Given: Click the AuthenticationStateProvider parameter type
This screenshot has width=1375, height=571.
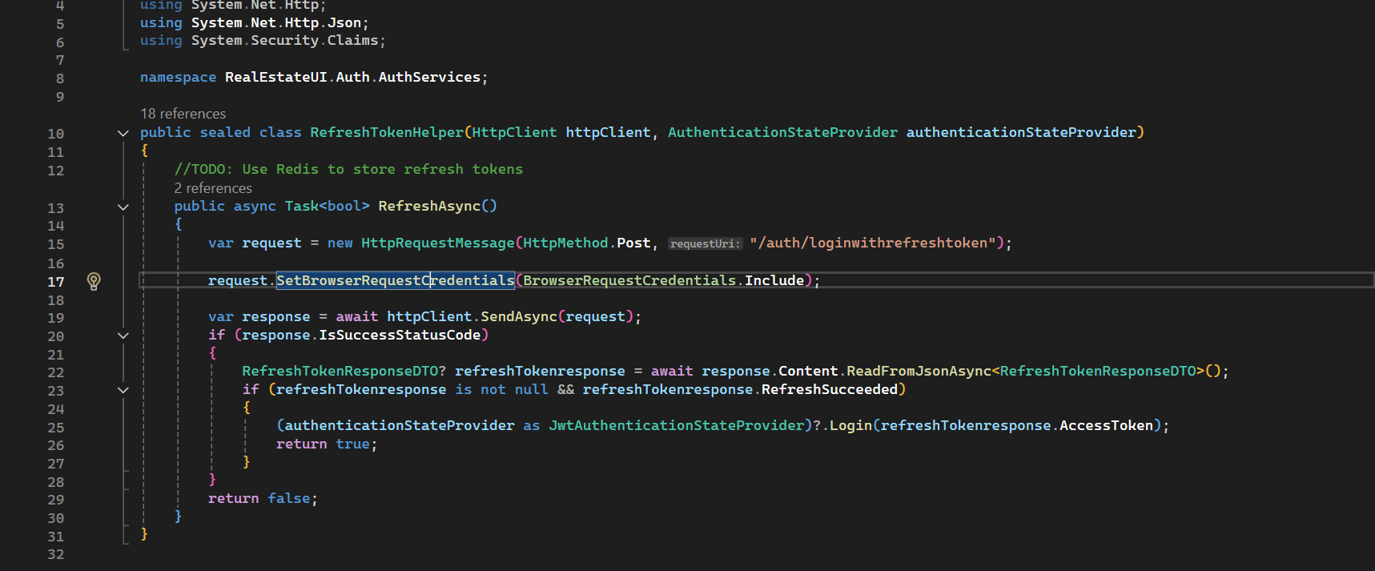Looking at the screenshot, I should pos(782,132).
